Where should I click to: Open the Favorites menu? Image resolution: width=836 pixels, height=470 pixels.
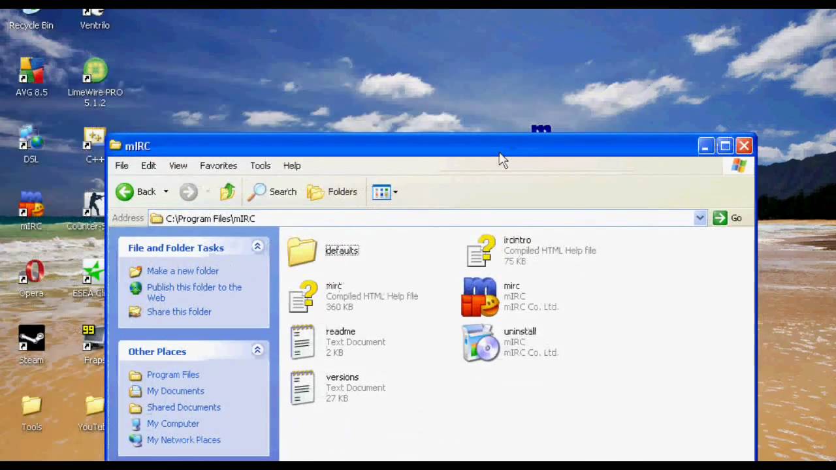pyautogui.click(x=218, y=166)
